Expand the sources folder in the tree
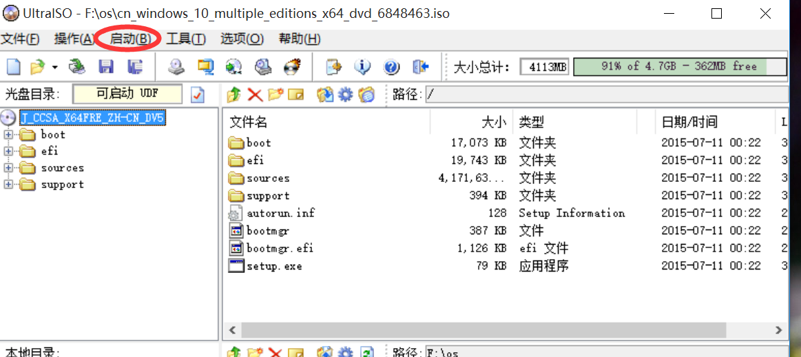This screenshot has width=801, height=357. 8,167
